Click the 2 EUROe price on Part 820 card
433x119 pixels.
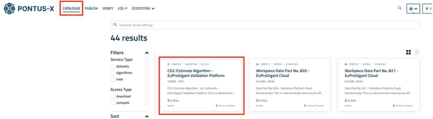click(x=262, y=101)
